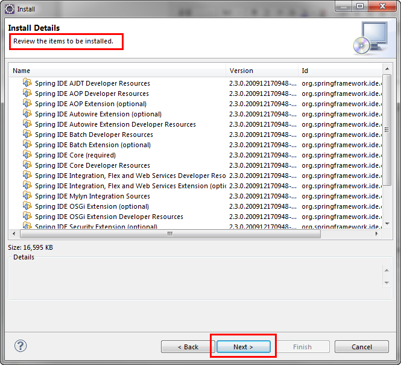Click icon beside Spring IDE OSGi Extension (optional)
Viewport: 401px width, 365px height.
27,206
